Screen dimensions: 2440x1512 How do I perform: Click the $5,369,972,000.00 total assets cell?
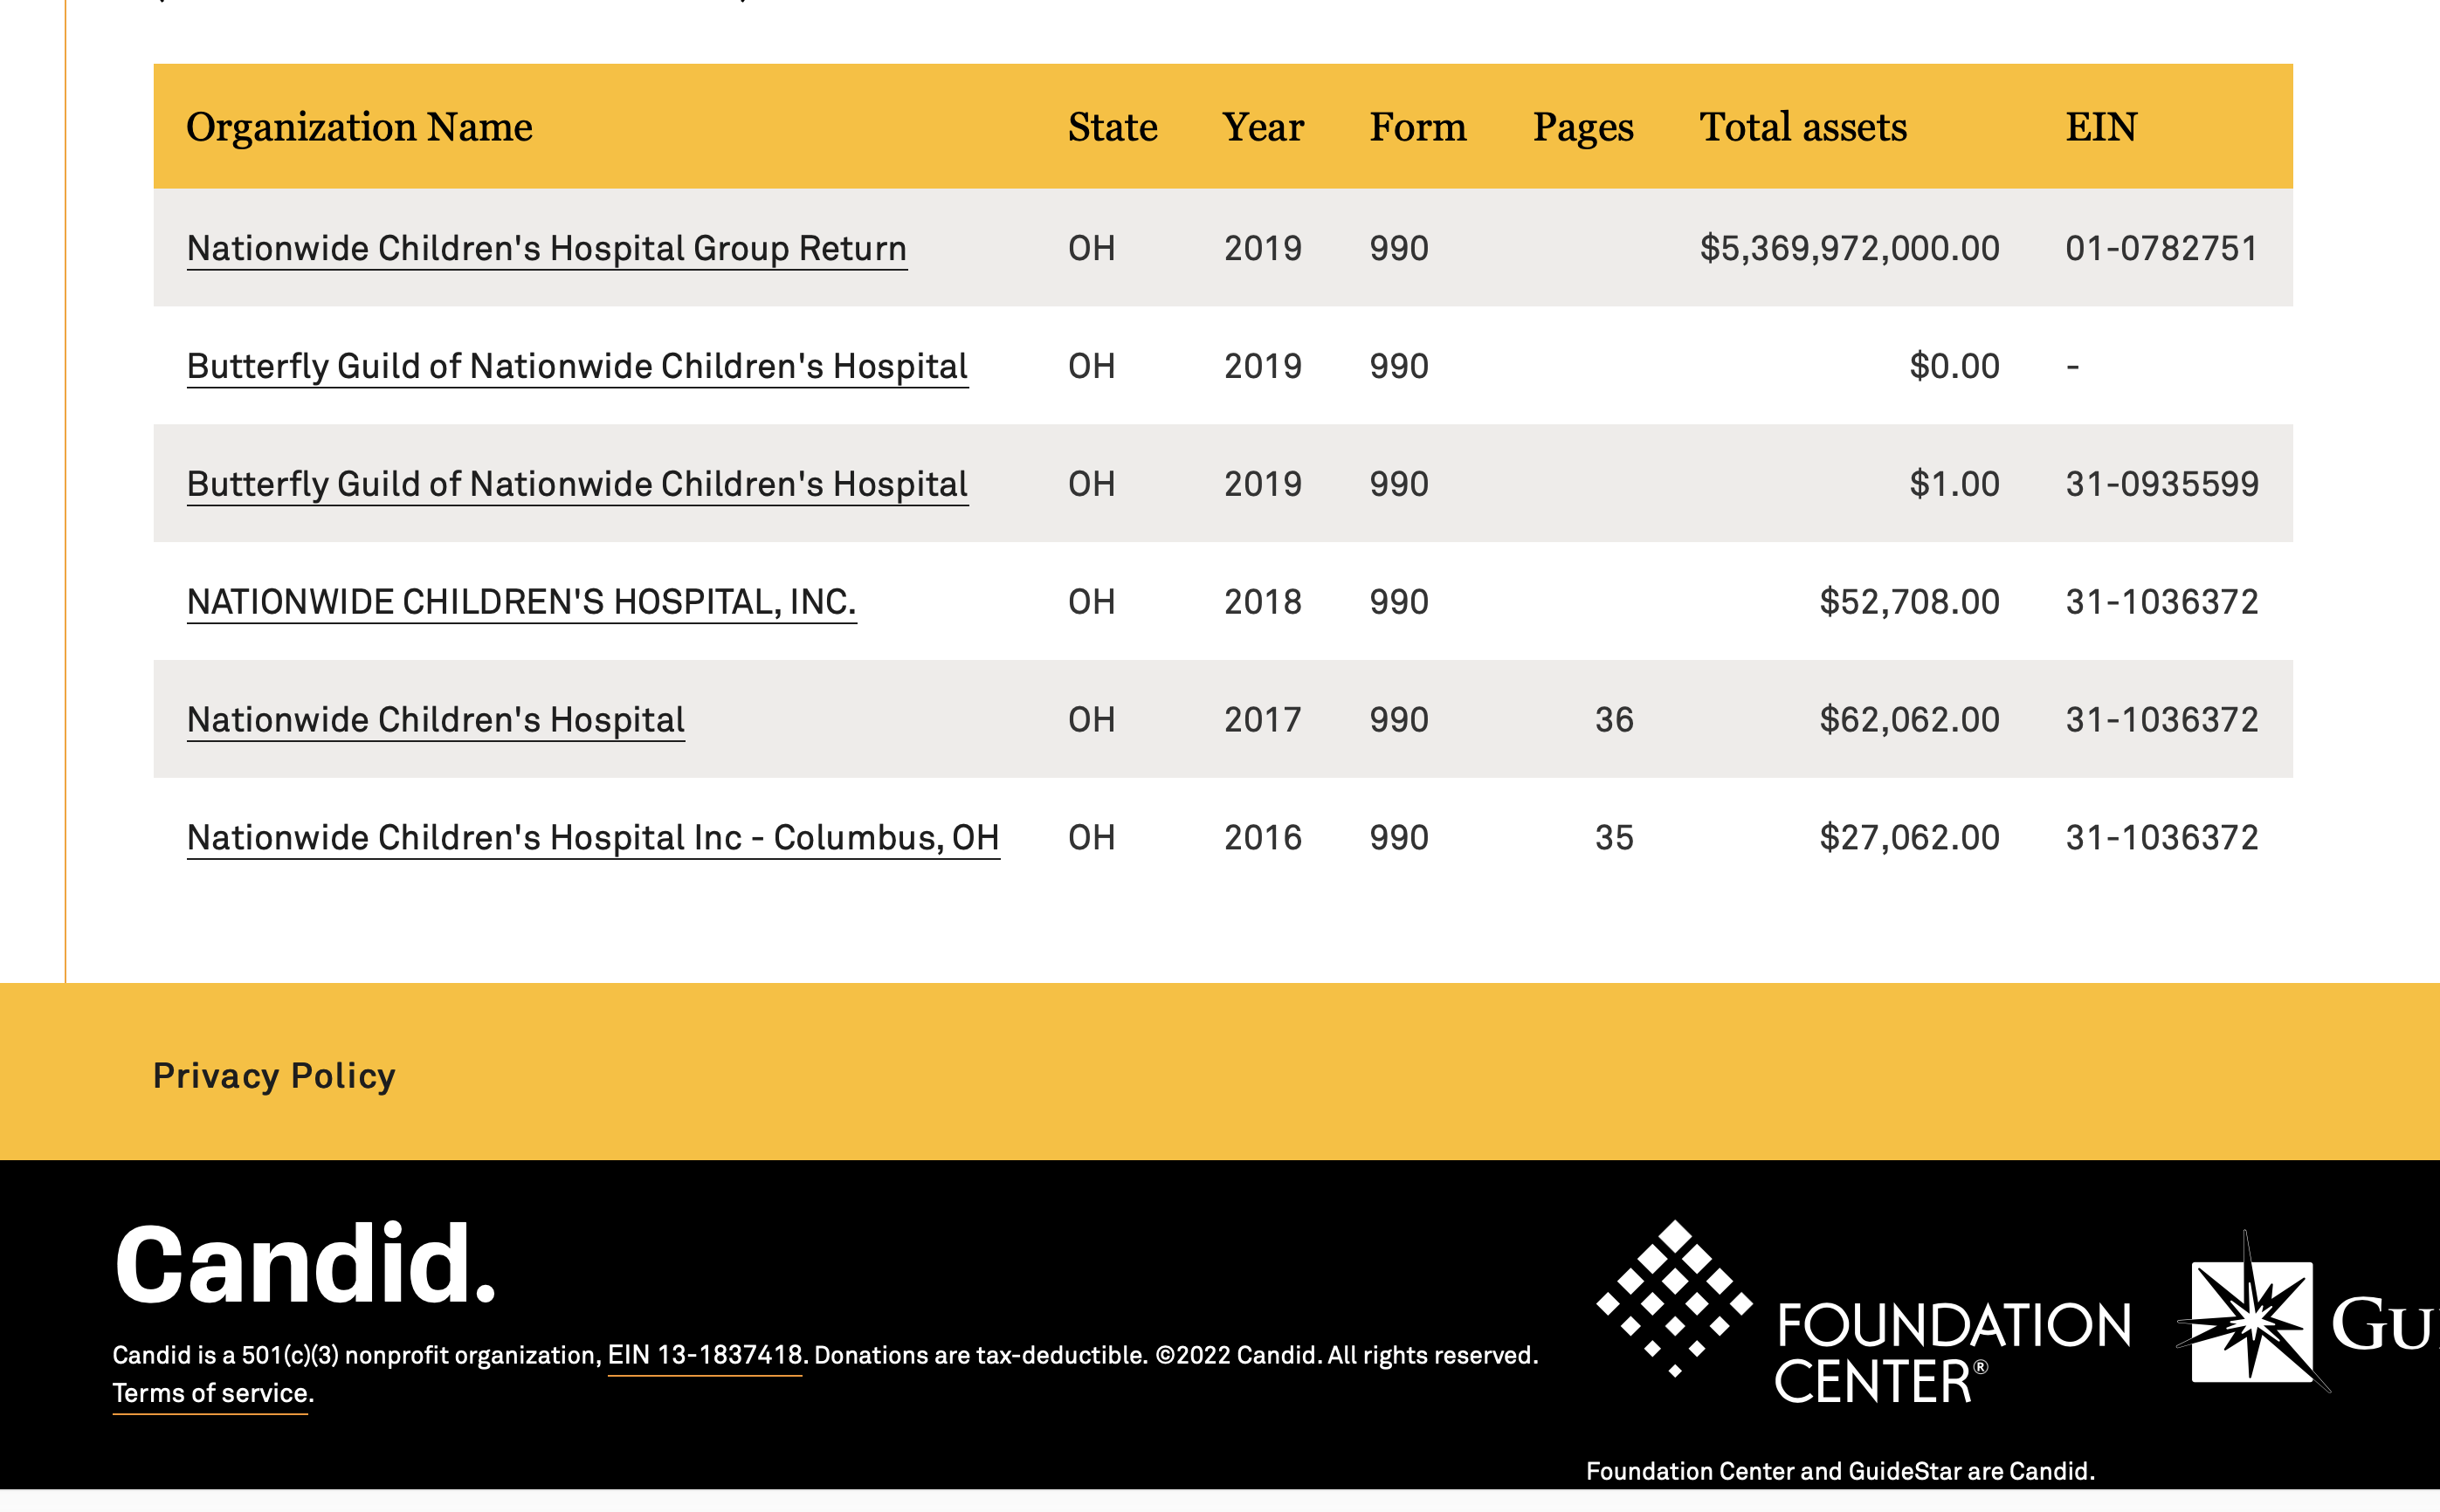(x=1849, y=248)
